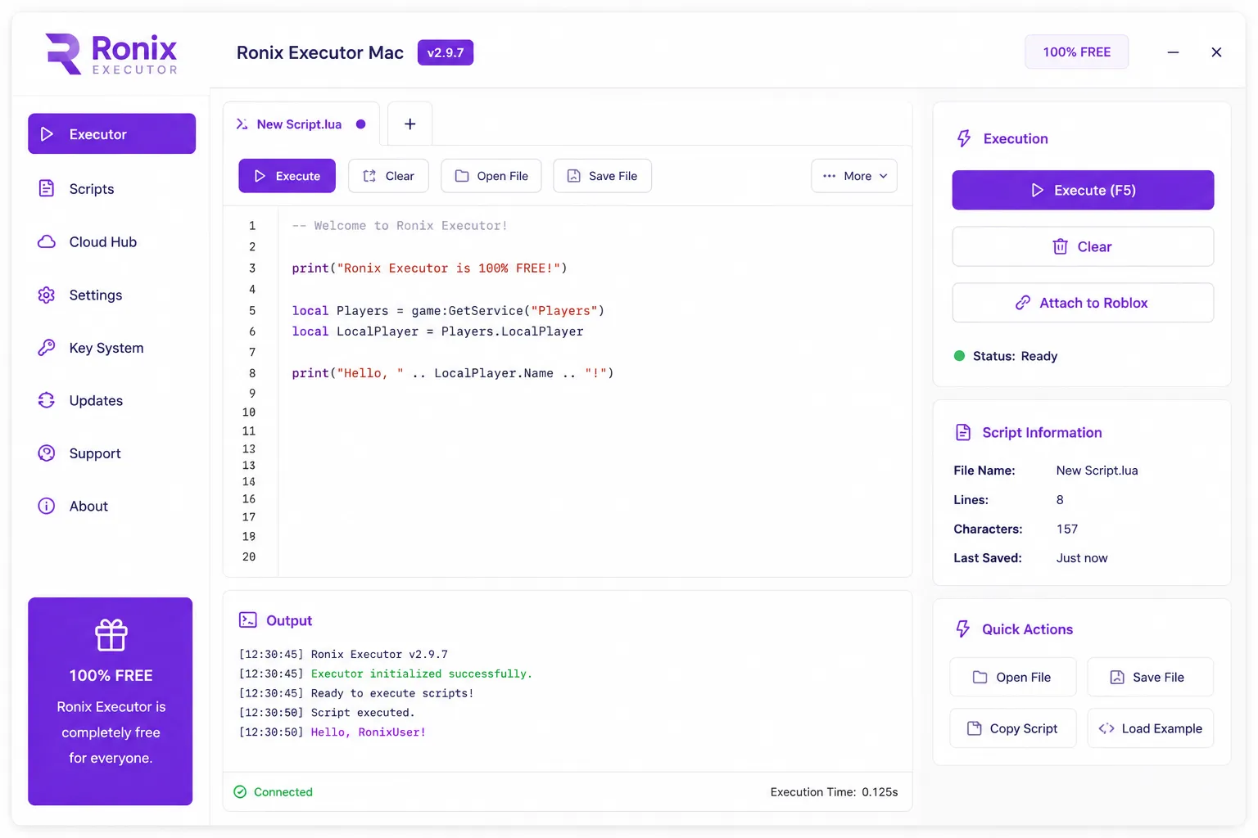Open the Executor sidebar section
The height and width of the screenshot is (838, 1258).
click(x=111, y=133)
